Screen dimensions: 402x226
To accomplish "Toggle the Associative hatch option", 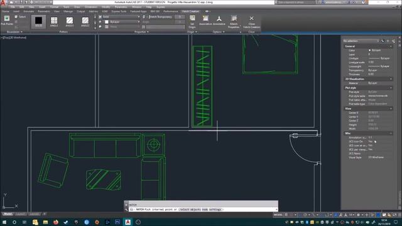I will tap(205, 20).
